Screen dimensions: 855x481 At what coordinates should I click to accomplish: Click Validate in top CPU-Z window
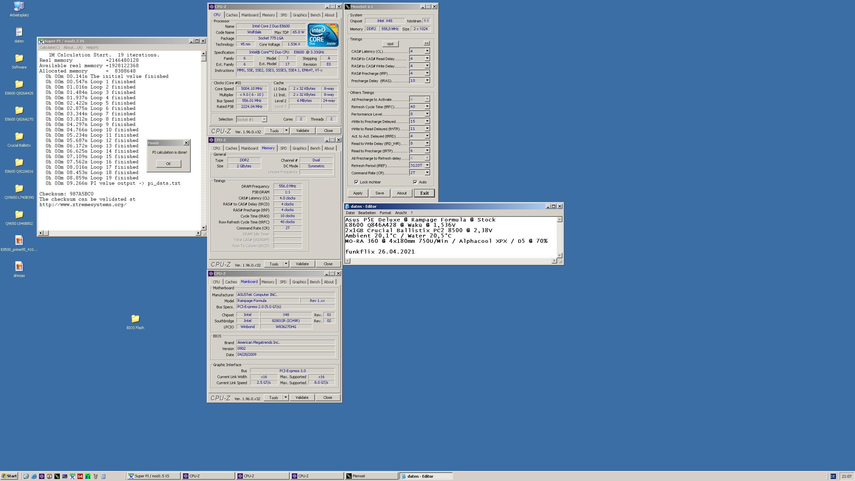coord(303,131)
